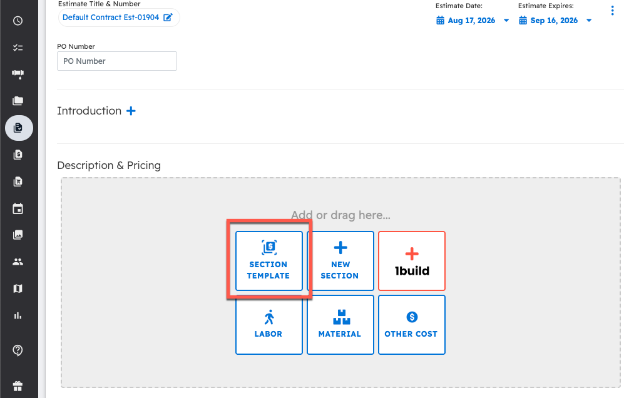This screenshot has height=398, width=624.
Task: Click the folders icon in sidebar
Action: (18, 101)
